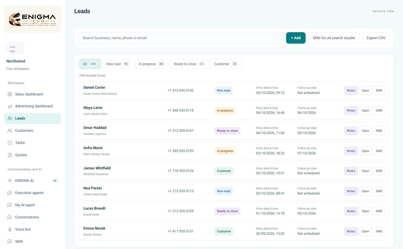Click the Customers people icon
The width and height of the screenshot is (403, 249).
click(10, 131)
